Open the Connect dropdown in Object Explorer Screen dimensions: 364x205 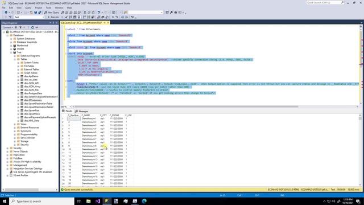[x=7, y=27]
